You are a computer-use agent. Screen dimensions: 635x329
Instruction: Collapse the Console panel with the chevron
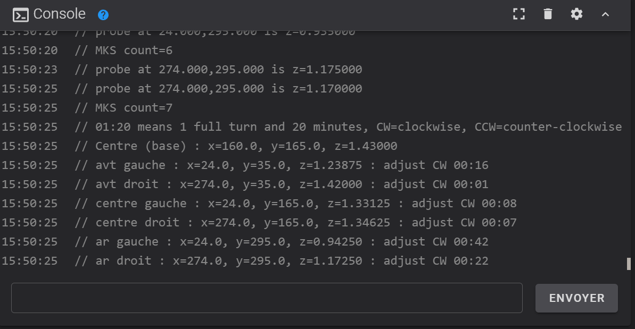click(605, 14)
